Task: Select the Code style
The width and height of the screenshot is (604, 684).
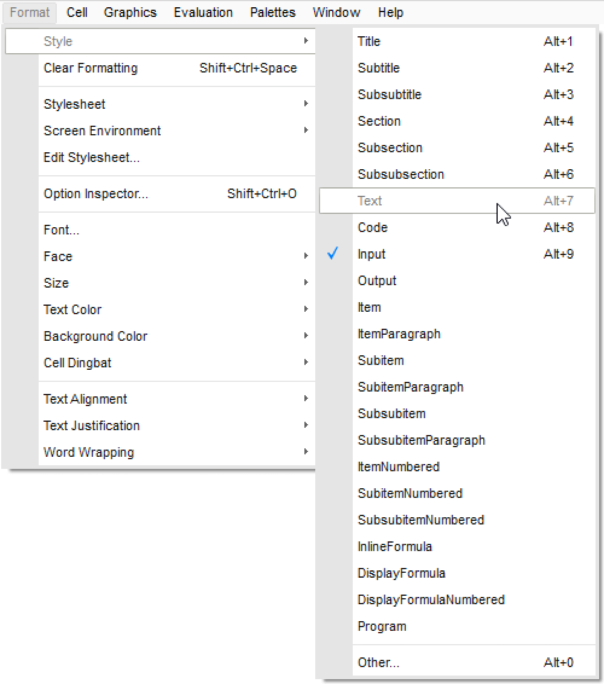Action: tap(373, 228)
